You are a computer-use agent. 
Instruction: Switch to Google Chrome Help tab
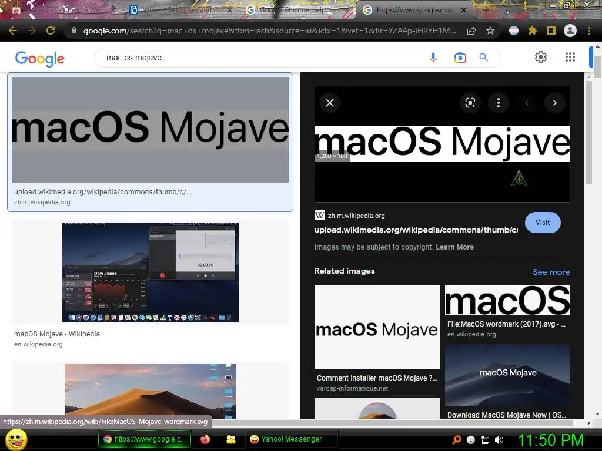point(297,10)
